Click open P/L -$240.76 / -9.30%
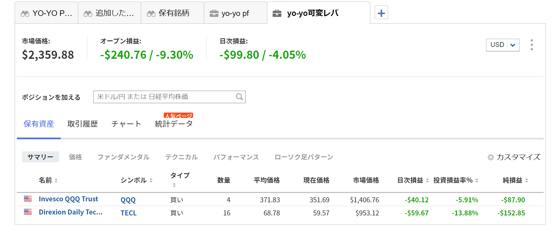Image resolution: width=554 pixels, height=232 pixels. point(147,55)
